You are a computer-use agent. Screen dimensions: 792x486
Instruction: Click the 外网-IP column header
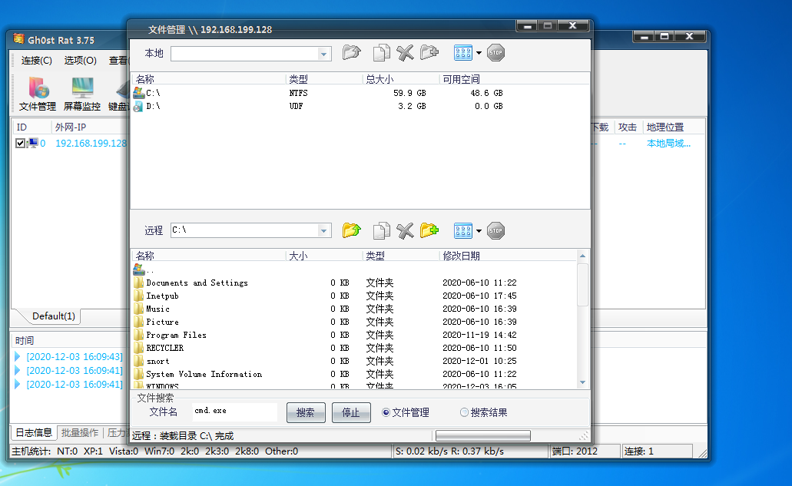[x=70, y=127]
